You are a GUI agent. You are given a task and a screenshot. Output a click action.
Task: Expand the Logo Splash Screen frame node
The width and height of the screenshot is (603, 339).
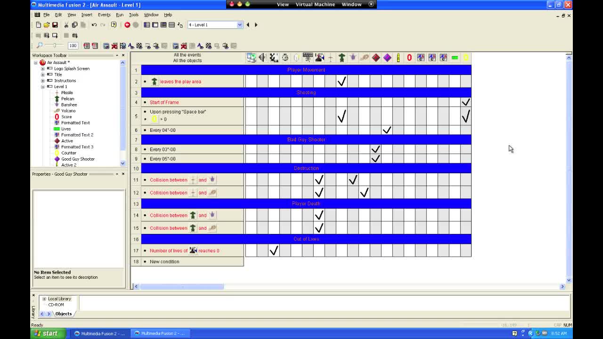(43, 69)
